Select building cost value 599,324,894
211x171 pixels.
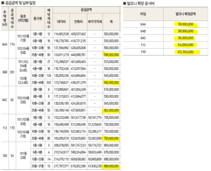[78, 152]
